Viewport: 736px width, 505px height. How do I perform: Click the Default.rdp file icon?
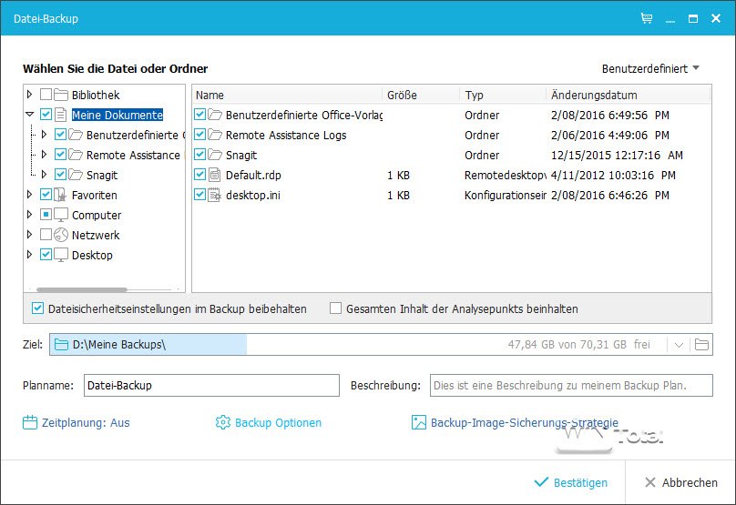coord(214,175)
